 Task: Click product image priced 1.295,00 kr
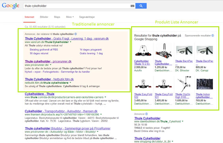click(164, 51)
